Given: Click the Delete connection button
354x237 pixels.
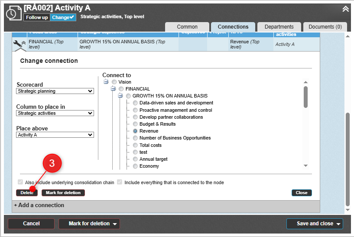Looking at the screenshot, I should (27, 193).
